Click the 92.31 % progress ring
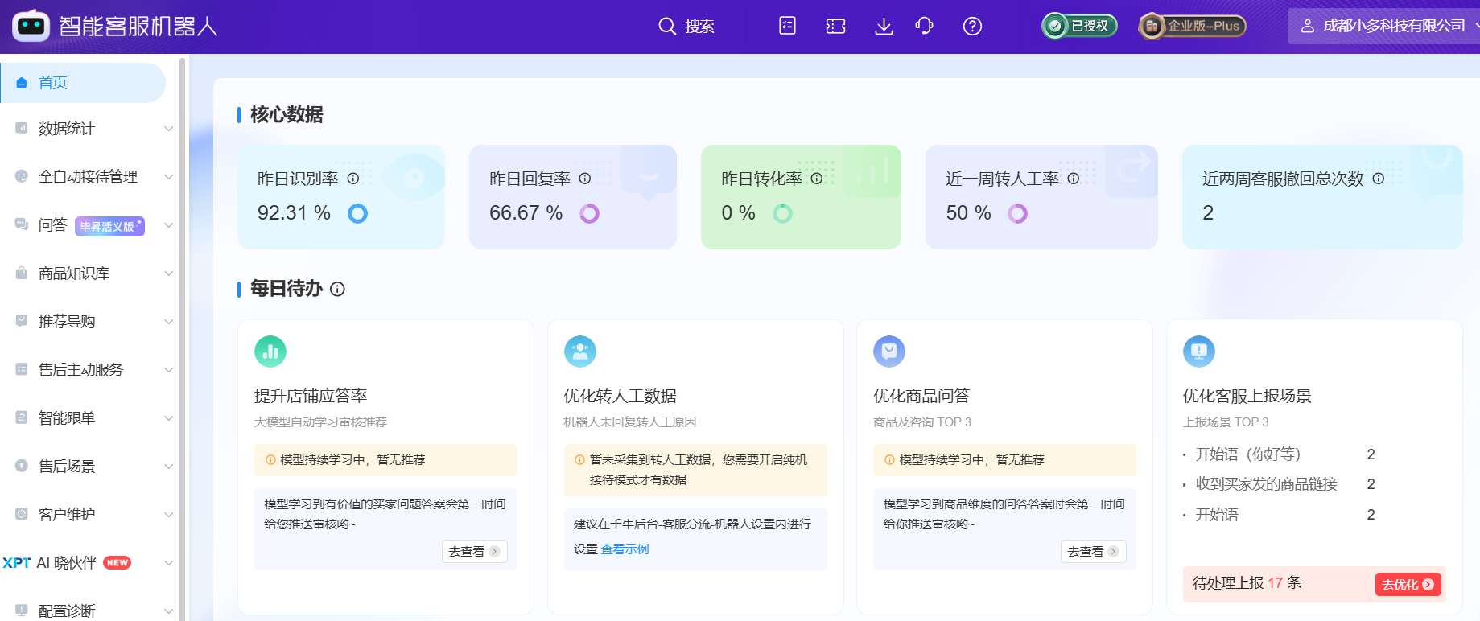This screenshot has height=621, width=1480. [x=357, y=213]
